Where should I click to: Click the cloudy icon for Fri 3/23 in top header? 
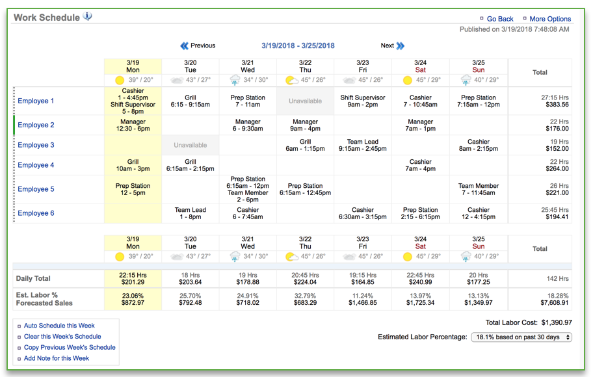coord(349,80)
